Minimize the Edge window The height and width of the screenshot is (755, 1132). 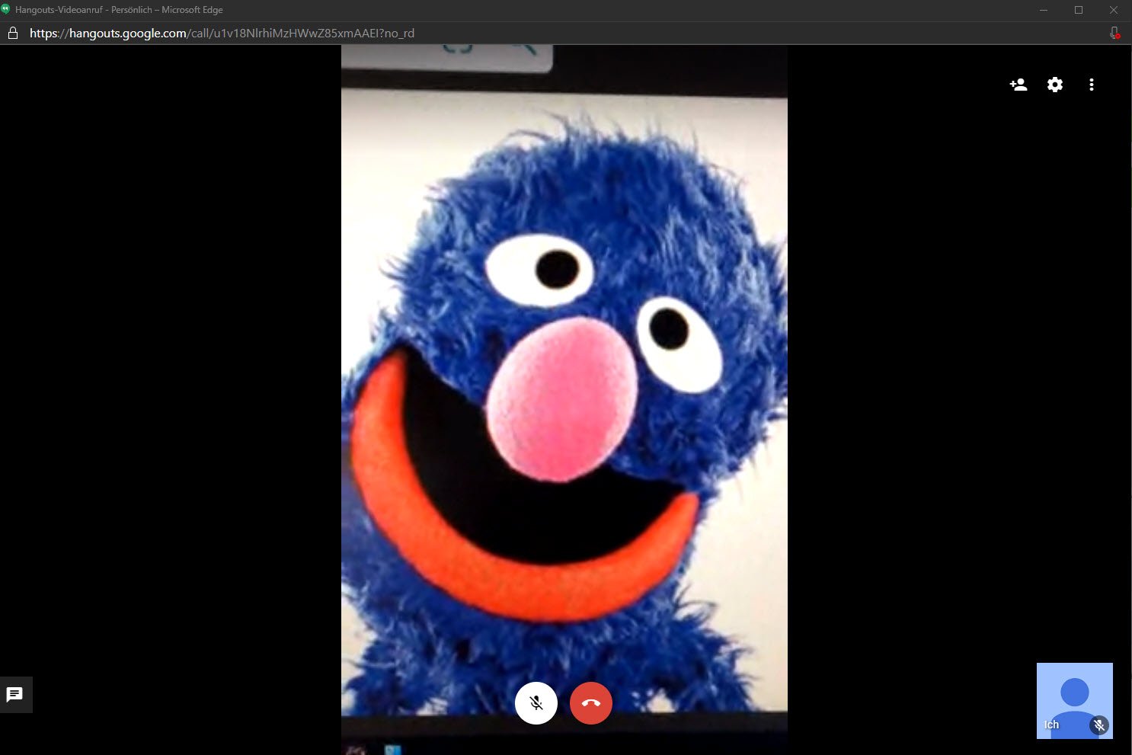1044,10
